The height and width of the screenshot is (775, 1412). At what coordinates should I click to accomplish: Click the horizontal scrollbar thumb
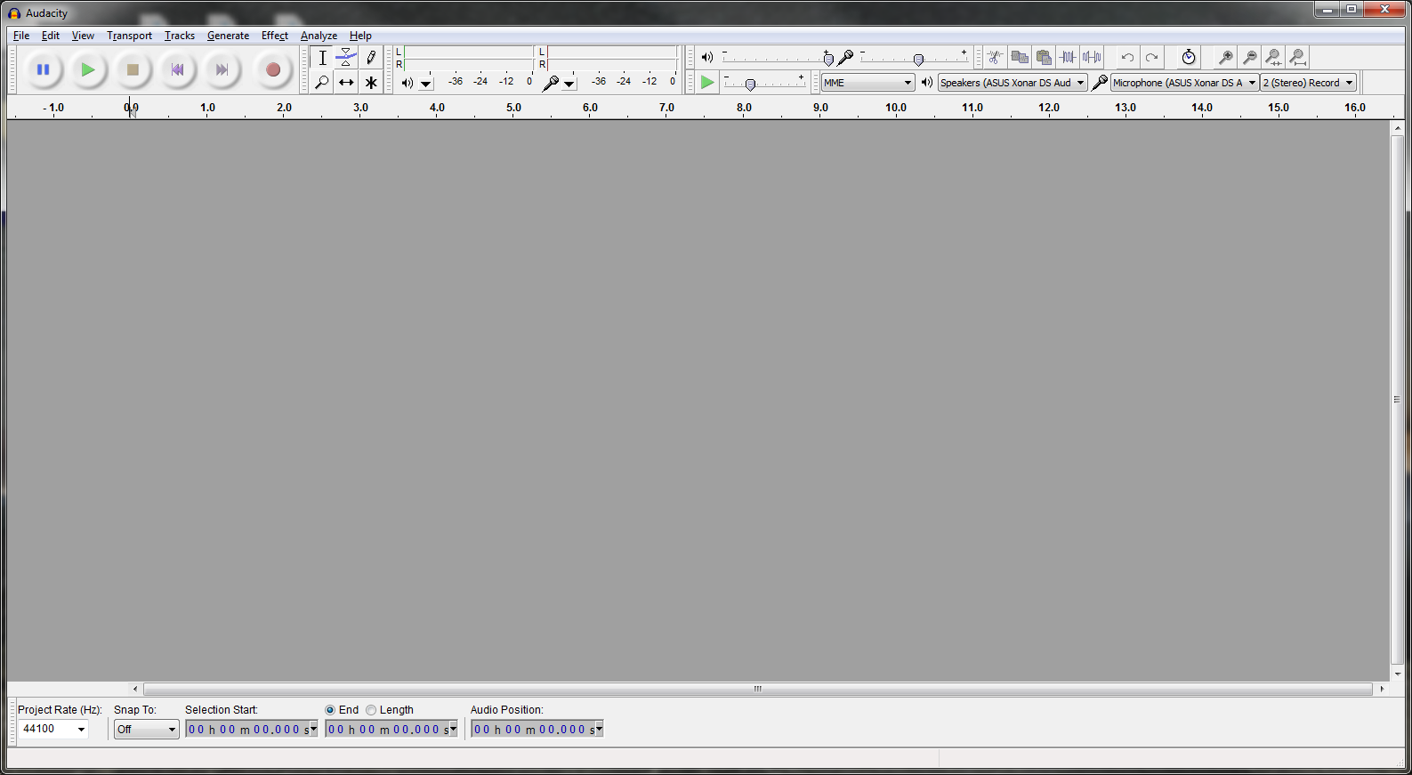(758, 689)
